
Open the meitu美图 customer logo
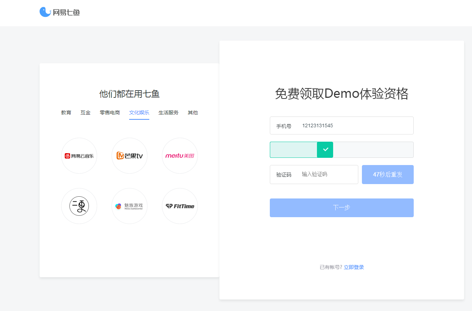click(x=180, y=156)
